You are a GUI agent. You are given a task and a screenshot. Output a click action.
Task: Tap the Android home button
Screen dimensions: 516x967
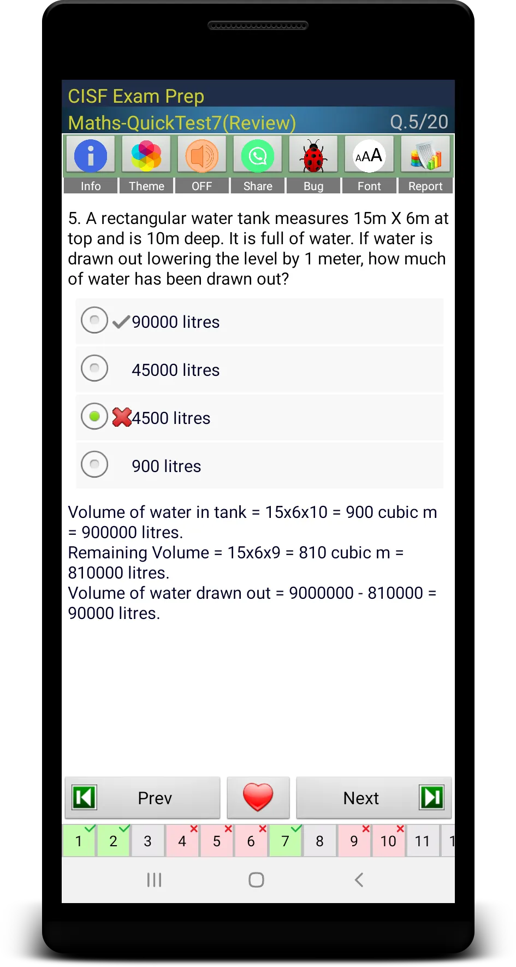tap(256, 880)
